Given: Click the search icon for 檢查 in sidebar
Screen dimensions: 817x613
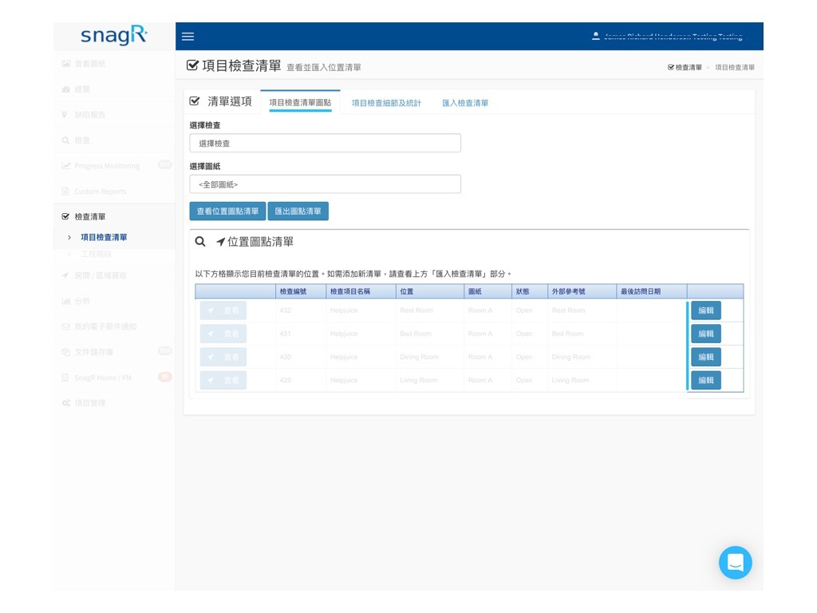Looking at the screenshot, I should click(x=65, y=140).
